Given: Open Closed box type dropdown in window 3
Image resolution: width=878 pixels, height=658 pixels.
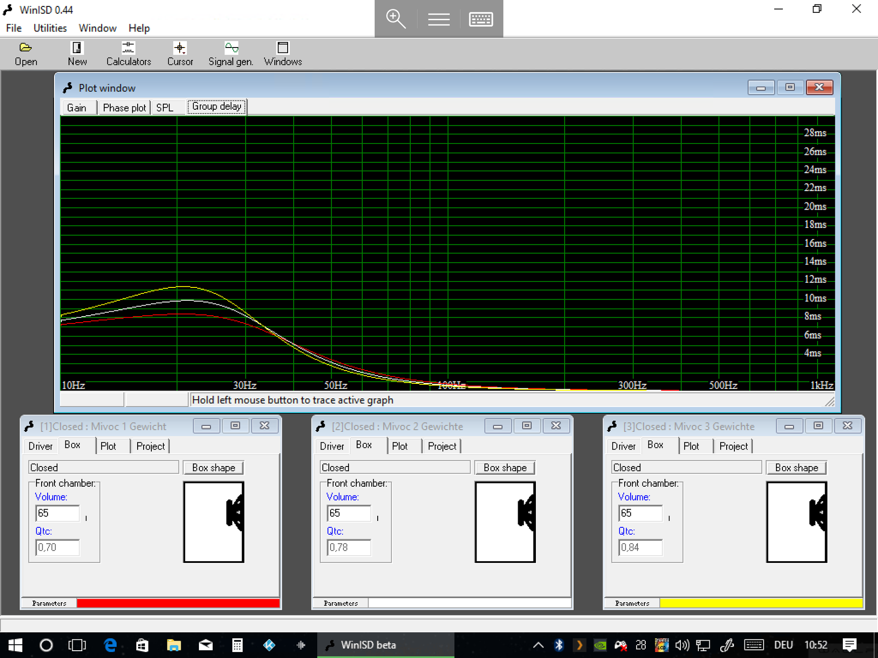Looking at the screenshot, I should click(x=687, y=467).
